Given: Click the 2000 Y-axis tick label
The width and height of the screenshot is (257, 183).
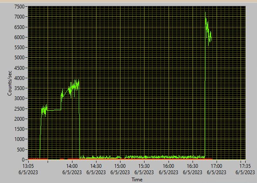Looking at the screenshot, I should [19, 119].
